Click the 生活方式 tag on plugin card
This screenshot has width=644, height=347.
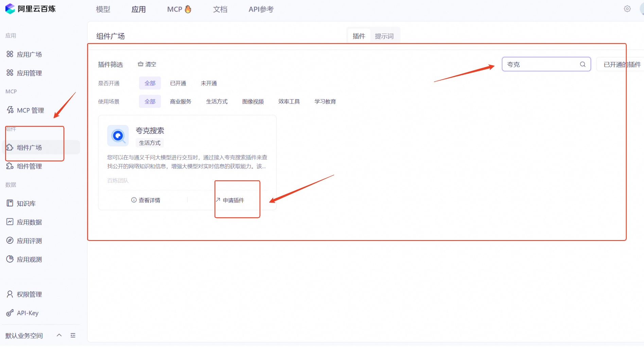pyautogui.click(x=150, y=143)
